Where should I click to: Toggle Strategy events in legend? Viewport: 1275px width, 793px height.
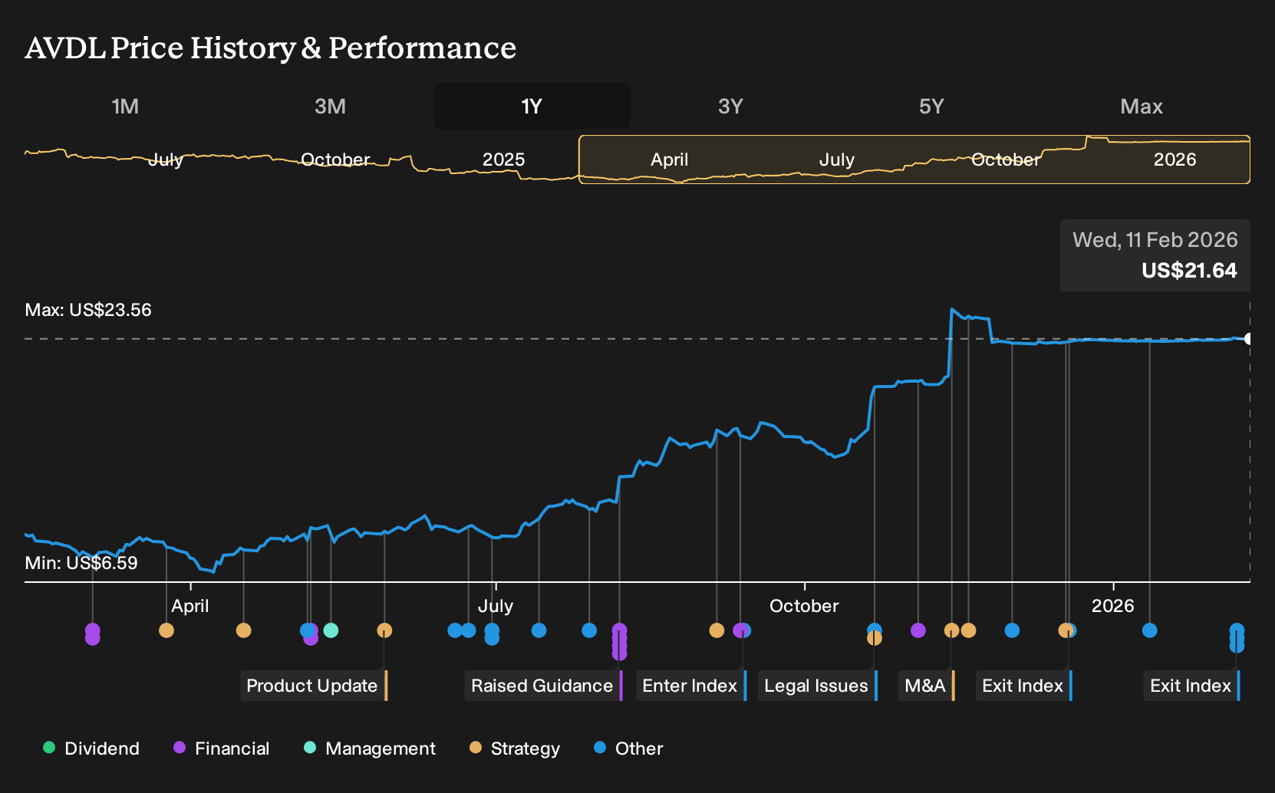pyautogui.click(x=515, y=749)
